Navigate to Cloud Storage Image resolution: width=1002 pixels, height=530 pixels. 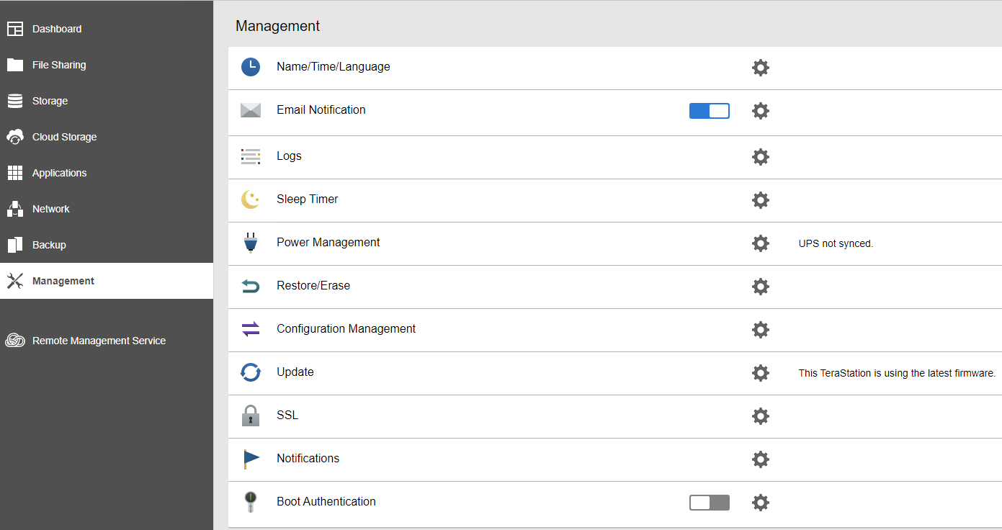(64, 137)
